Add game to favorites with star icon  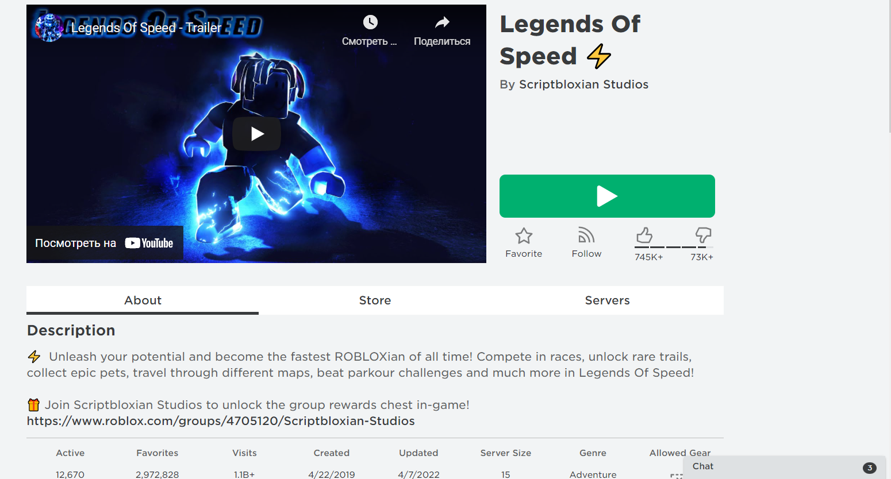click(x=524, y=236)
